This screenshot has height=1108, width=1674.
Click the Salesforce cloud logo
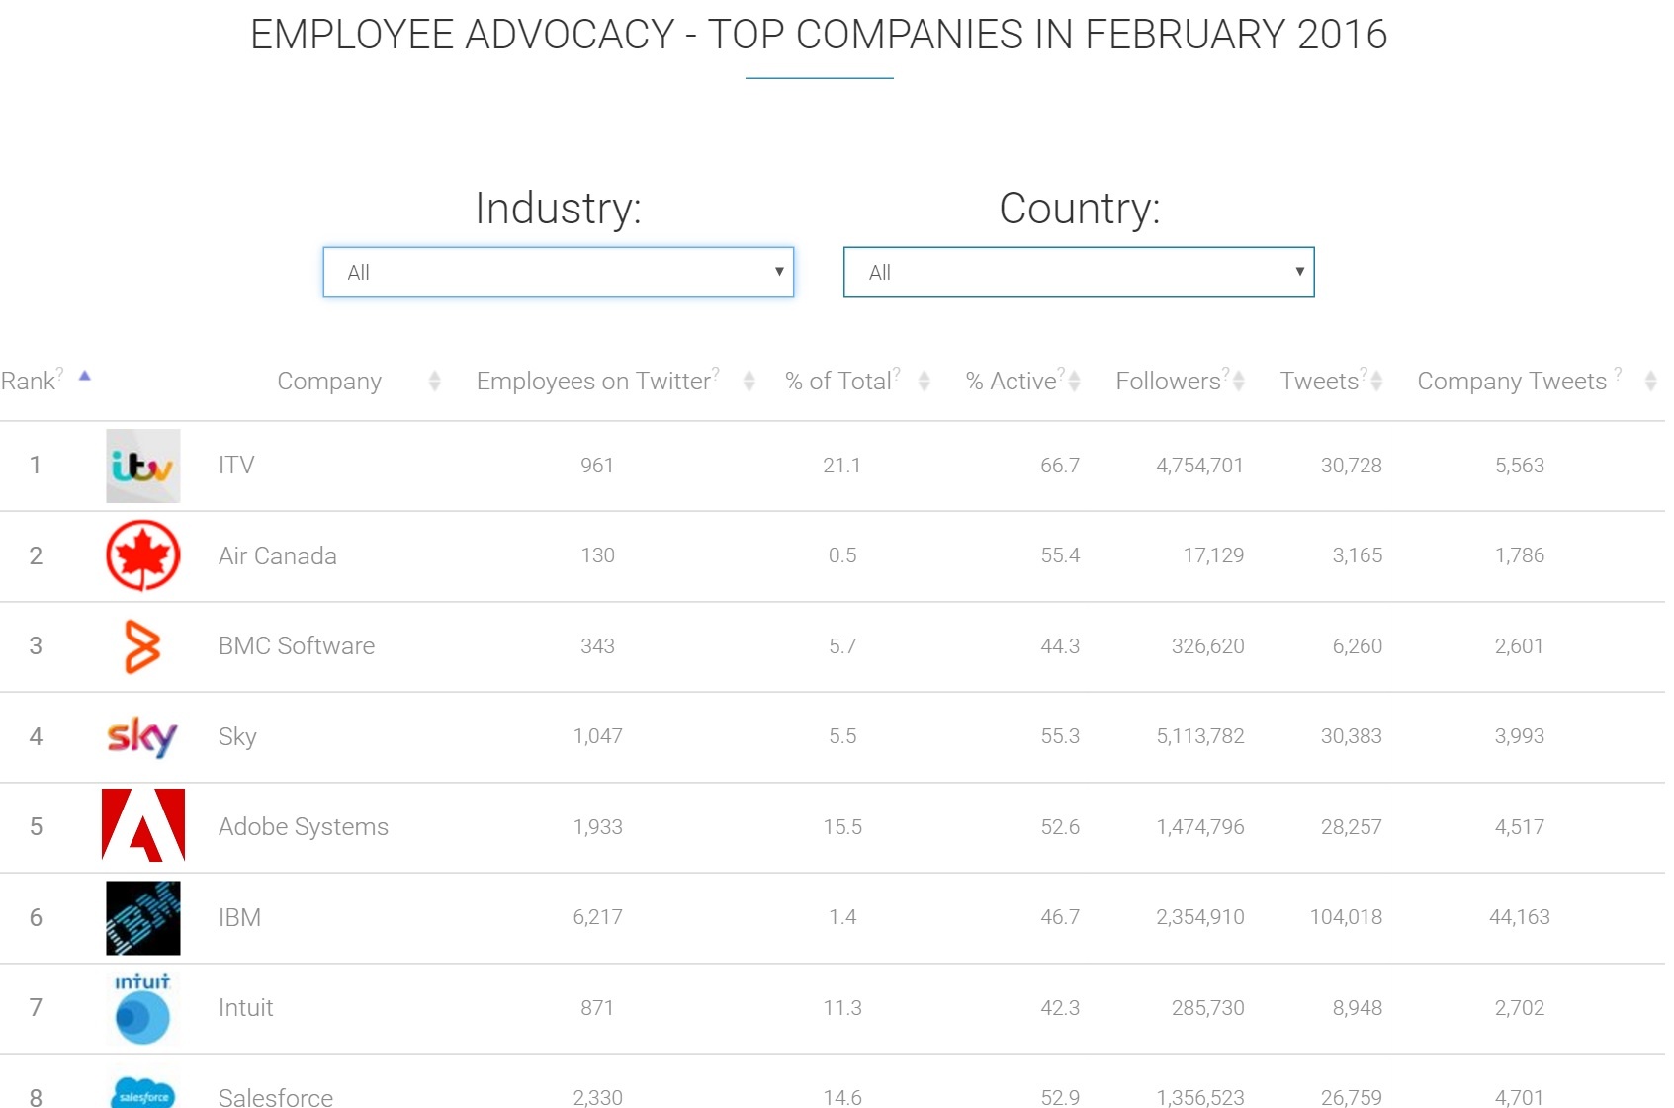(x=143, y=1093)
